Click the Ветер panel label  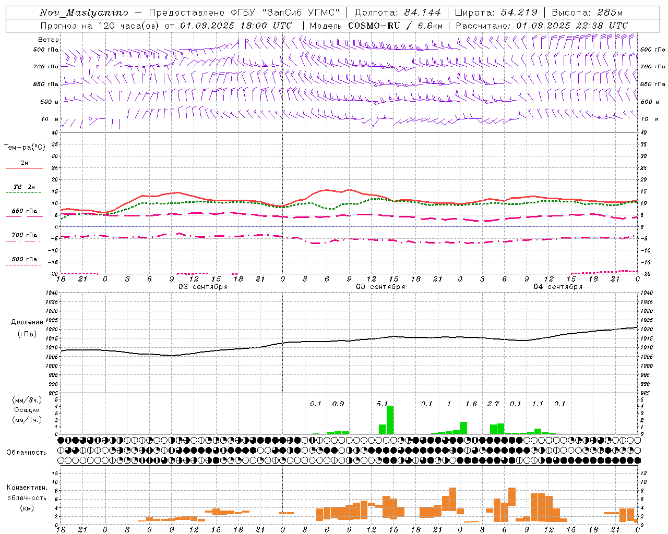click(48, 40)
